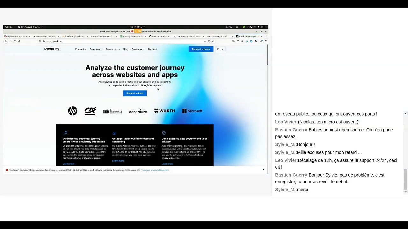Open the Matomo Requirements tab

tap(191, 36)
